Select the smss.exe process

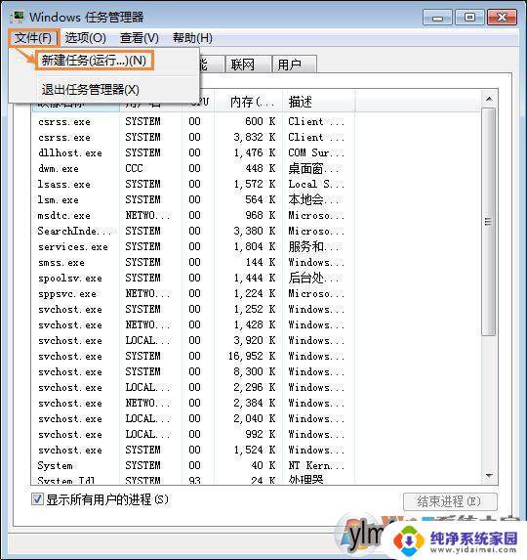coord(192,262)
